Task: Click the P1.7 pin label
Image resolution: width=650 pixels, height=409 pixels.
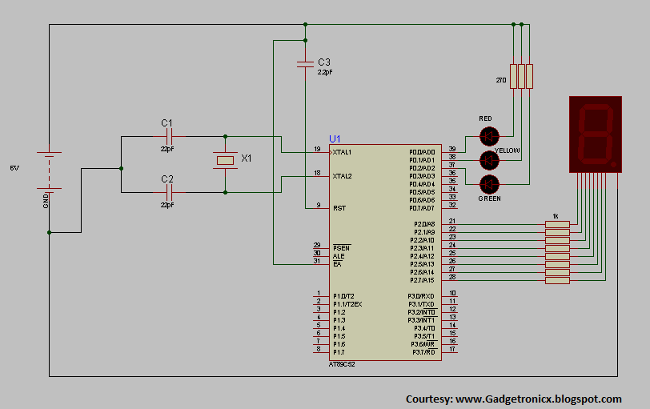Action: (x=339, y=352)
